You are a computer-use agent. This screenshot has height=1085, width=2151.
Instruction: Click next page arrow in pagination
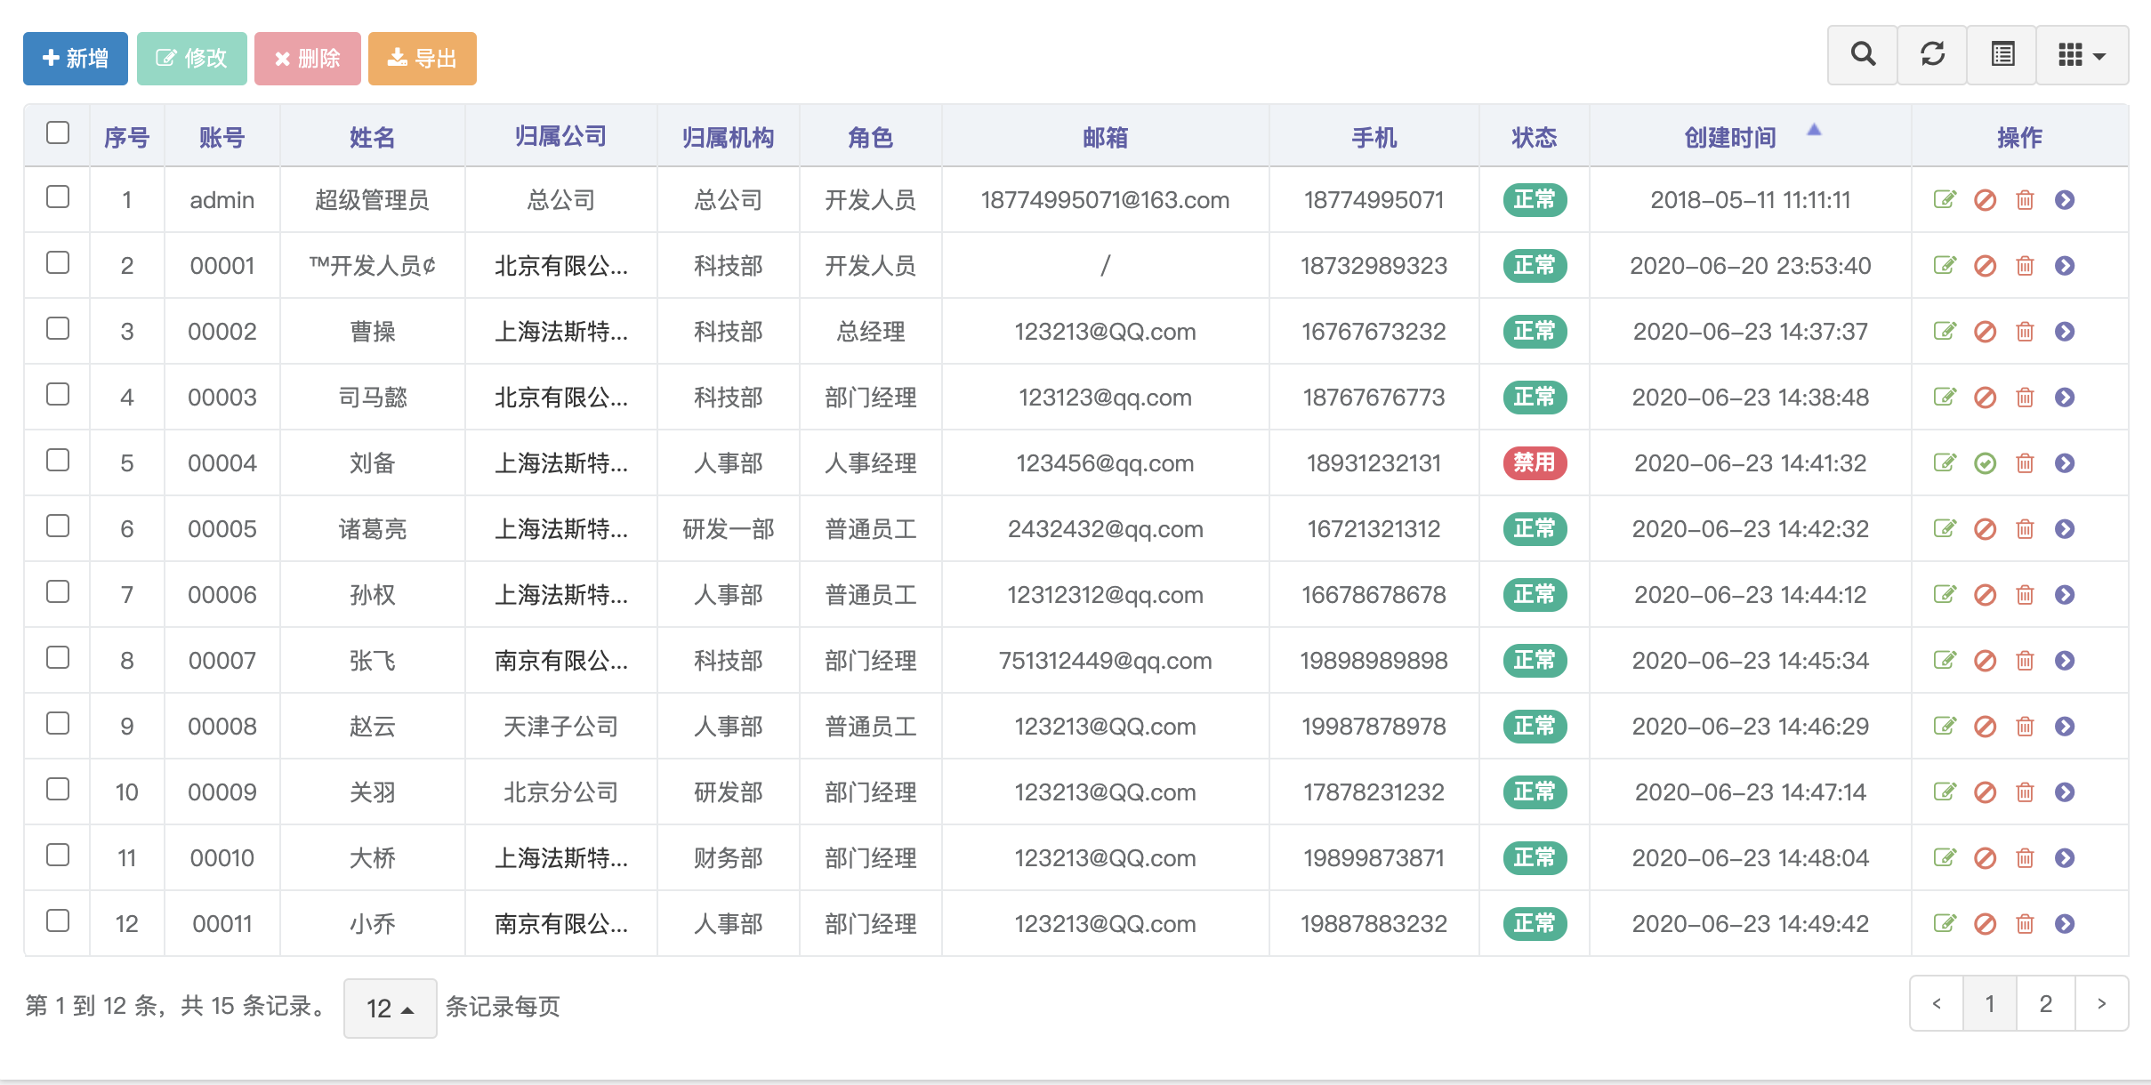click(x=2101, y=1004)
